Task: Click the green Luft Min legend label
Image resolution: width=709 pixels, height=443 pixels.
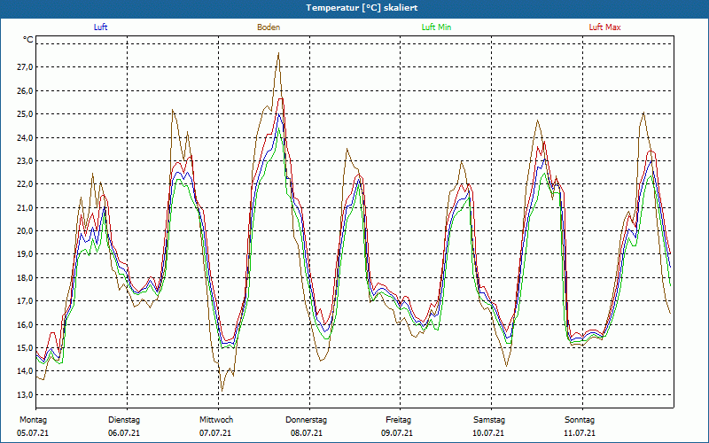Action: point(436,27)
